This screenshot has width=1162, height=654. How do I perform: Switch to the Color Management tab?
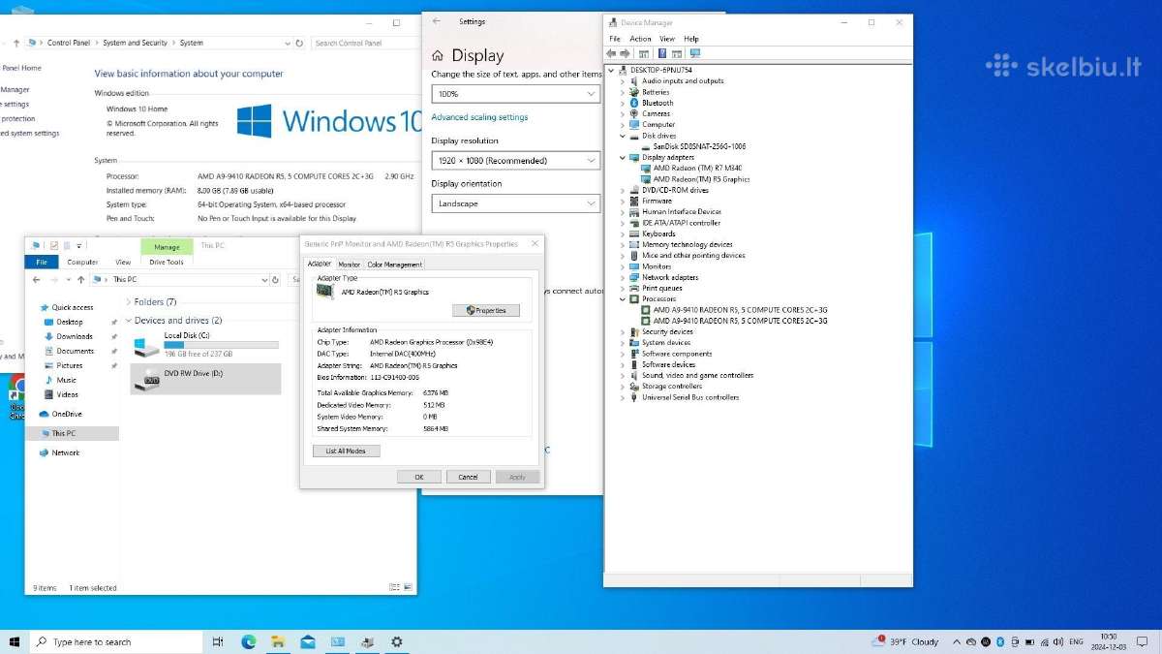[394, 265]
